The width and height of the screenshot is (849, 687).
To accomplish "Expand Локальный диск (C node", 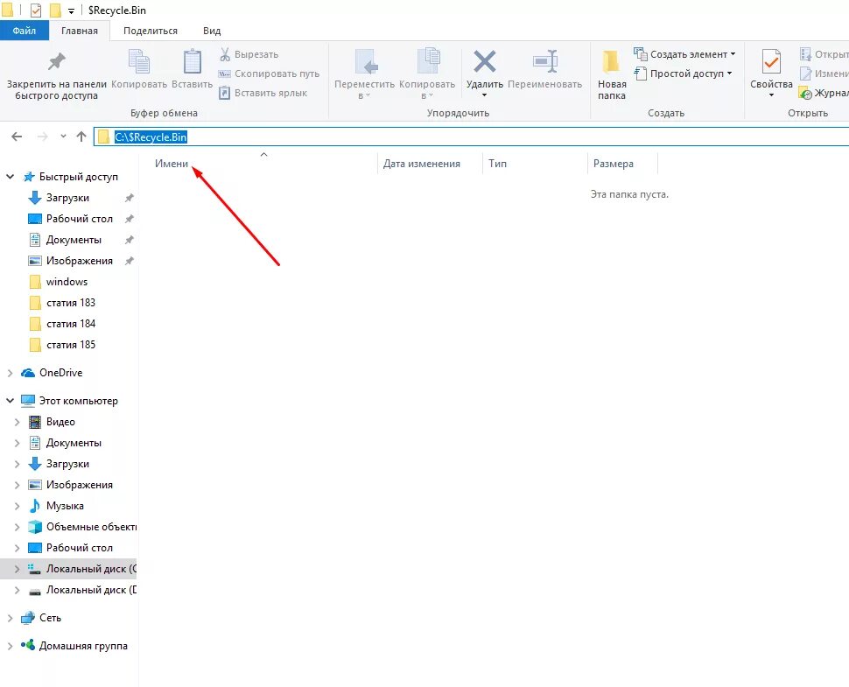I will pos(17,569).
